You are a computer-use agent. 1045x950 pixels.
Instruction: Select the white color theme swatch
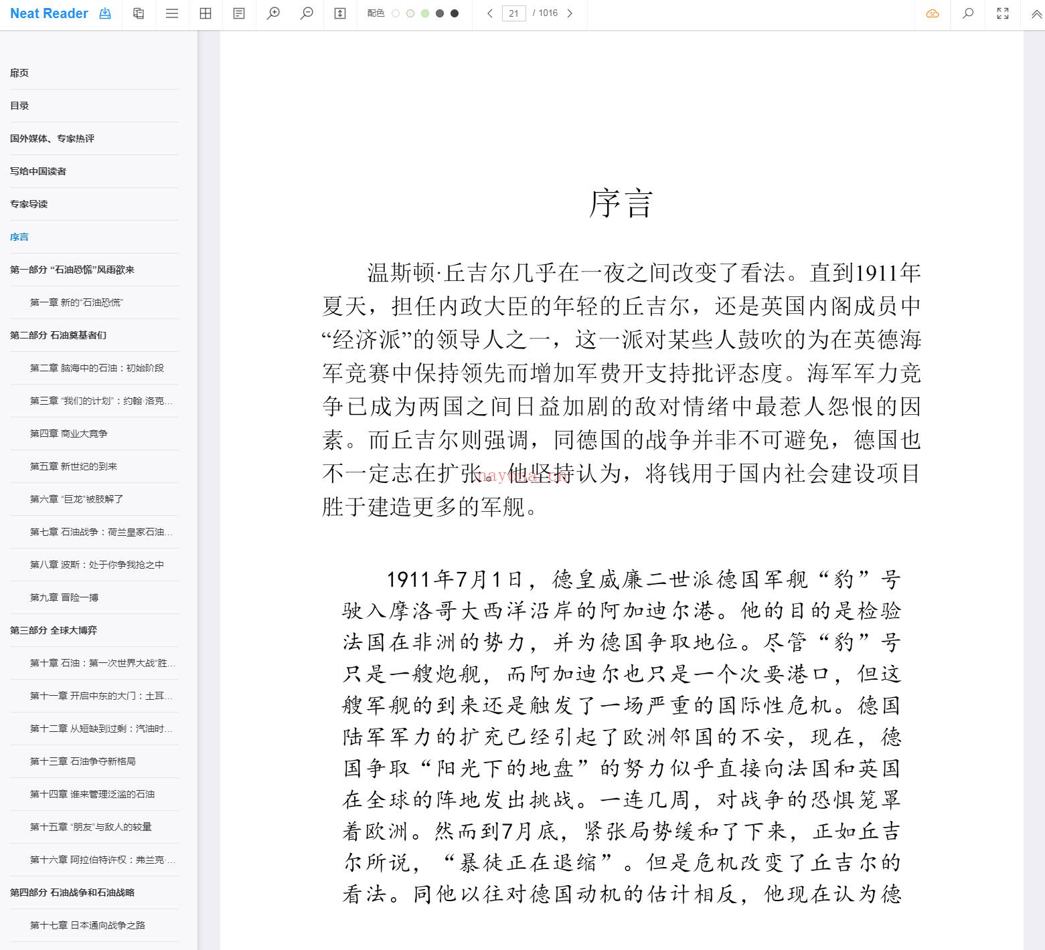tap(396, 13)
